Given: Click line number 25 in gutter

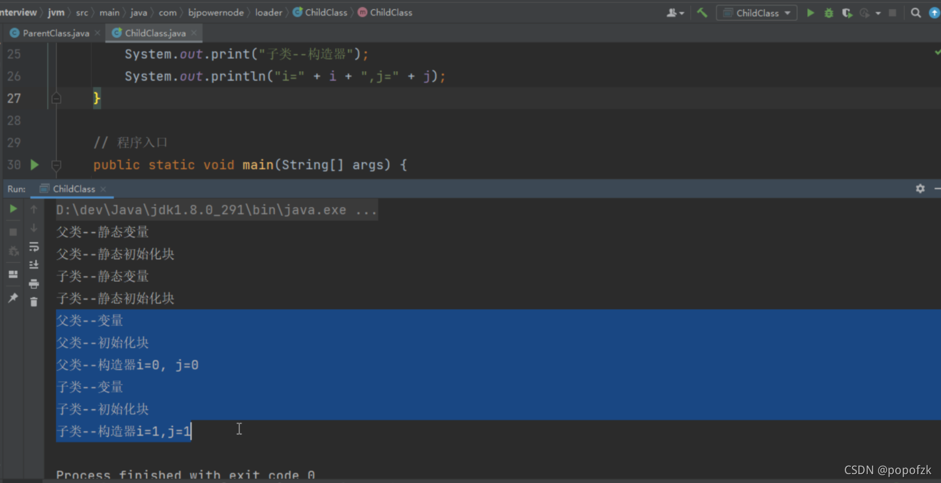Looking at the screenshot, I should (14, 54).
